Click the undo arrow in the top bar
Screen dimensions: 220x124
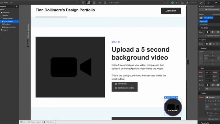tap(165, 3)
